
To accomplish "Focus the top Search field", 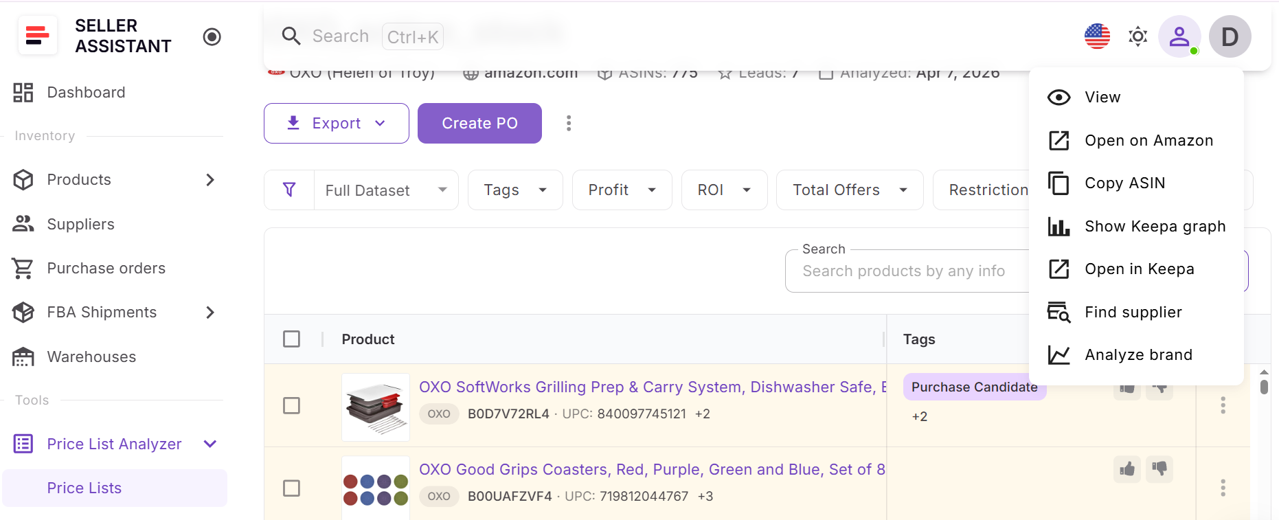I will click(361, 36).
